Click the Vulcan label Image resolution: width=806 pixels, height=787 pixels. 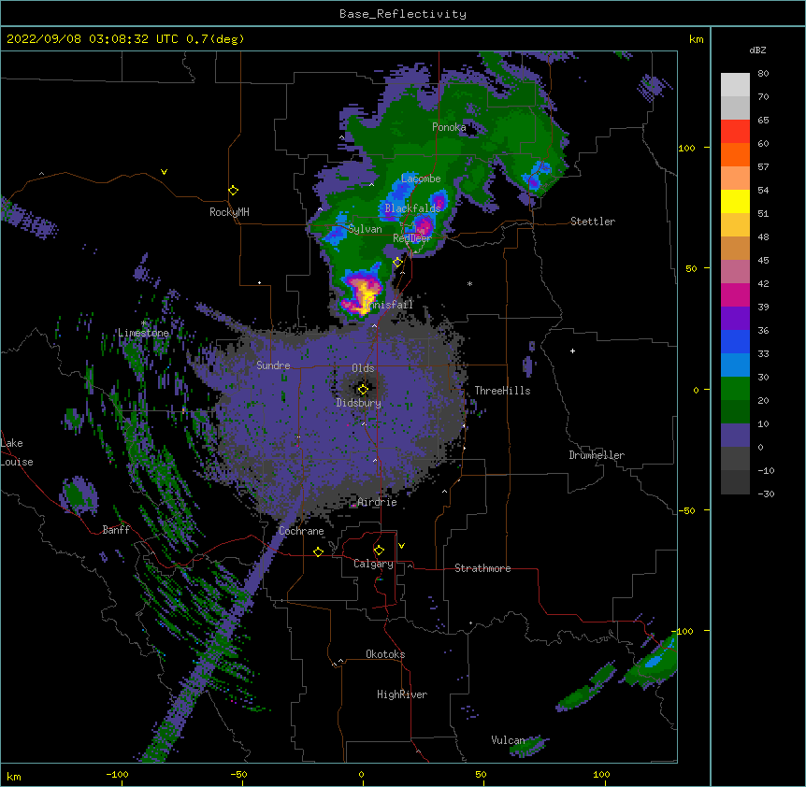click(508, 740)
